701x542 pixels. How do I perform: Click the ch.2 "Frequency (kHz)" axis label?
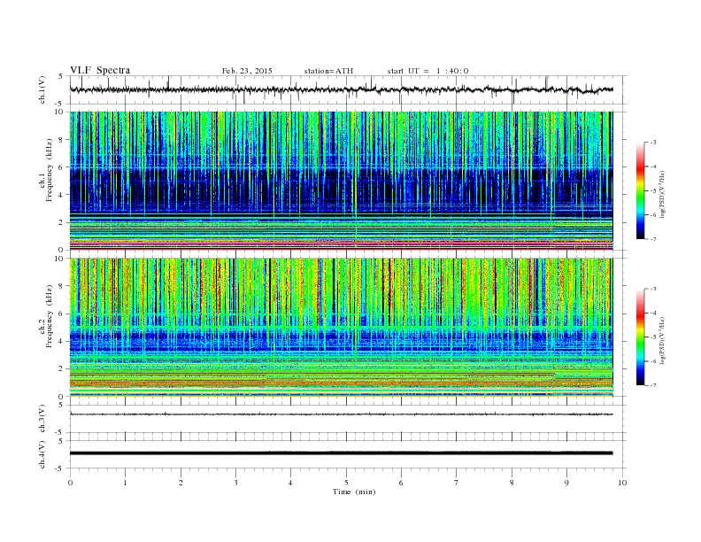pyautogui.click(x=50, y=315)
